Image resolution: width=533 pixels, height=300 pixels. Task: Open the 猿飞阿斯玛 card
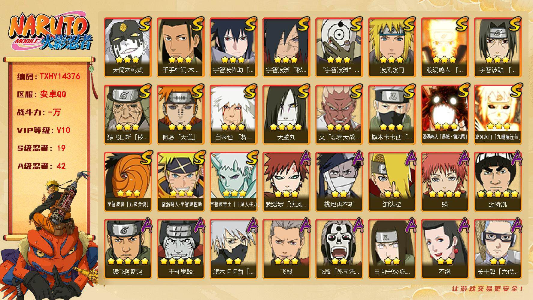coord(128,249)
